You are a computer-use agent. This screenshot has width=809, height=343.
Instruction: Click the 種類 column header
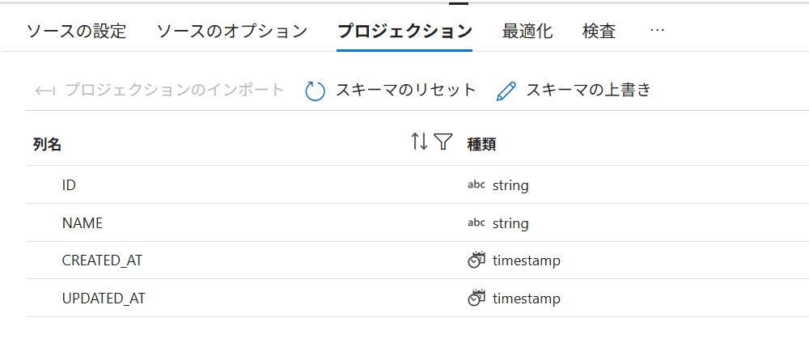481,145
